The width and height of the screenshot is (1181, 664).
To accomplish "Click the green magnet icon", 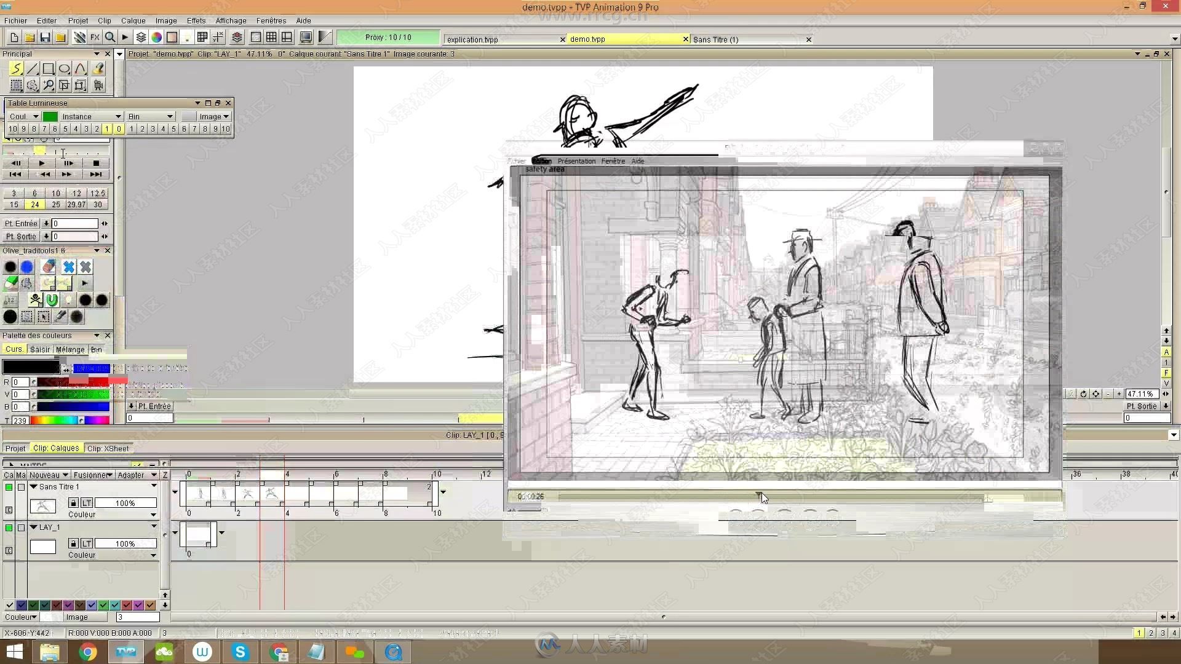I will click(x=52, y=300).
